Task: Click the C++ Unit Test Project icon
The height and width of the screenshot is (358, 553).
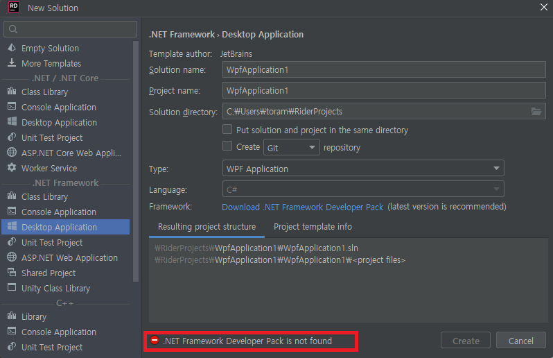Action: (x=12, y=346)
